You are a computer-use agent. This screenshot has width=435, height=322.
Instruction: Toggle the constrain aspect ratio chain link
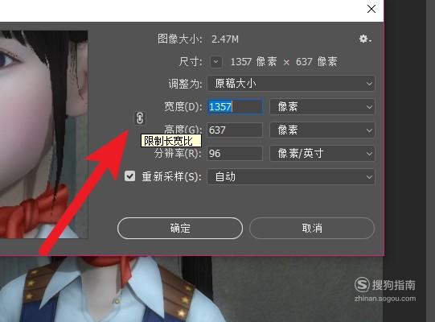pyautogui.click(x=140, y=118)
